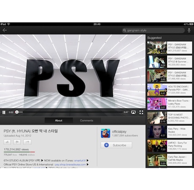Open the officialpsy channel name
This screenshot has width=194, height=190.
(x=119, y=132)
